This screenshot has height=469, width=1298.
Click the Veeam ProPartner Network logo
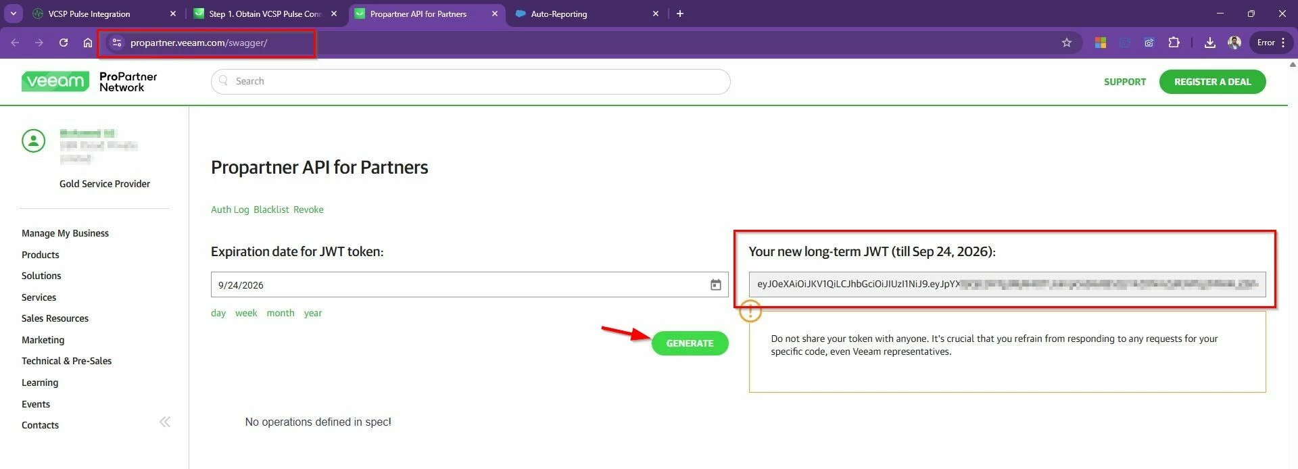(89, 82)
